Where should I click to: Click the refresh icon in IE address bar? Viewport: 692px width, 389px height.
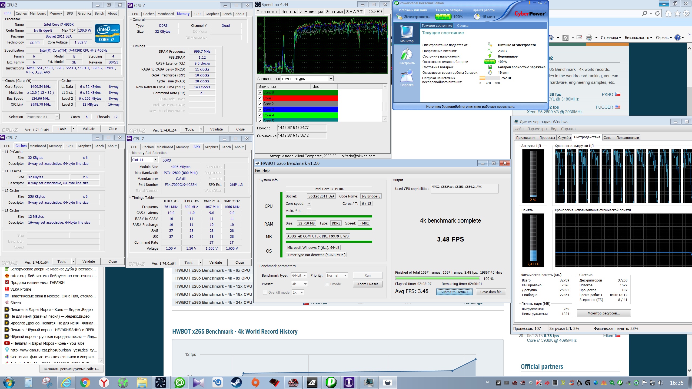(657, 13)
